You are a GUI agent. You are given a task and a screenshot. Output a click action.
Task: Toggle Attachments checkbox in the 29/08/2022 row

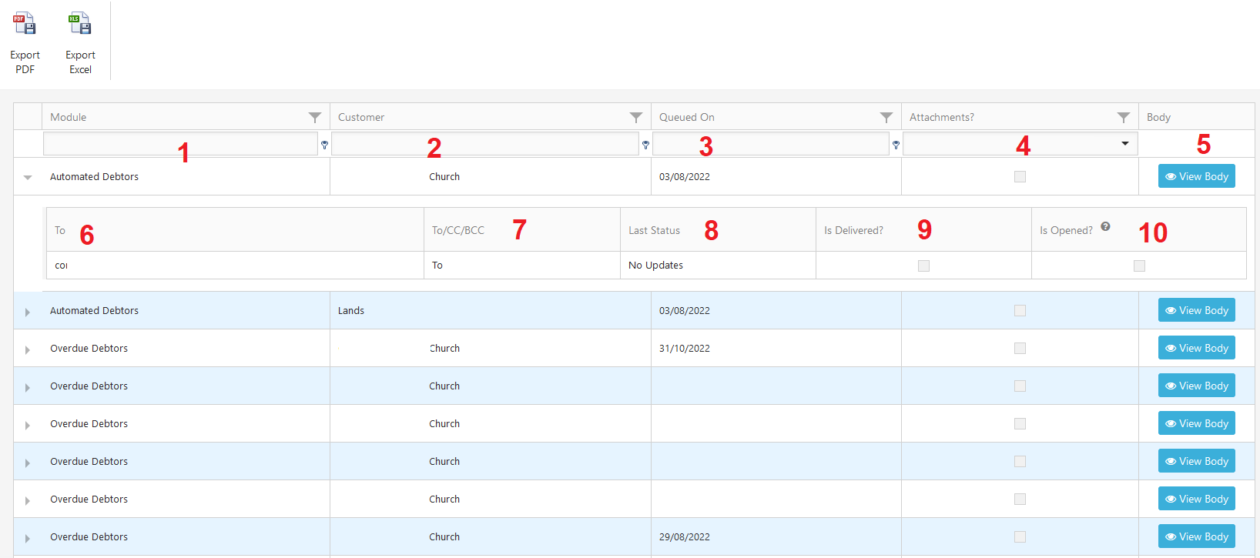[x=1020, y=536]
